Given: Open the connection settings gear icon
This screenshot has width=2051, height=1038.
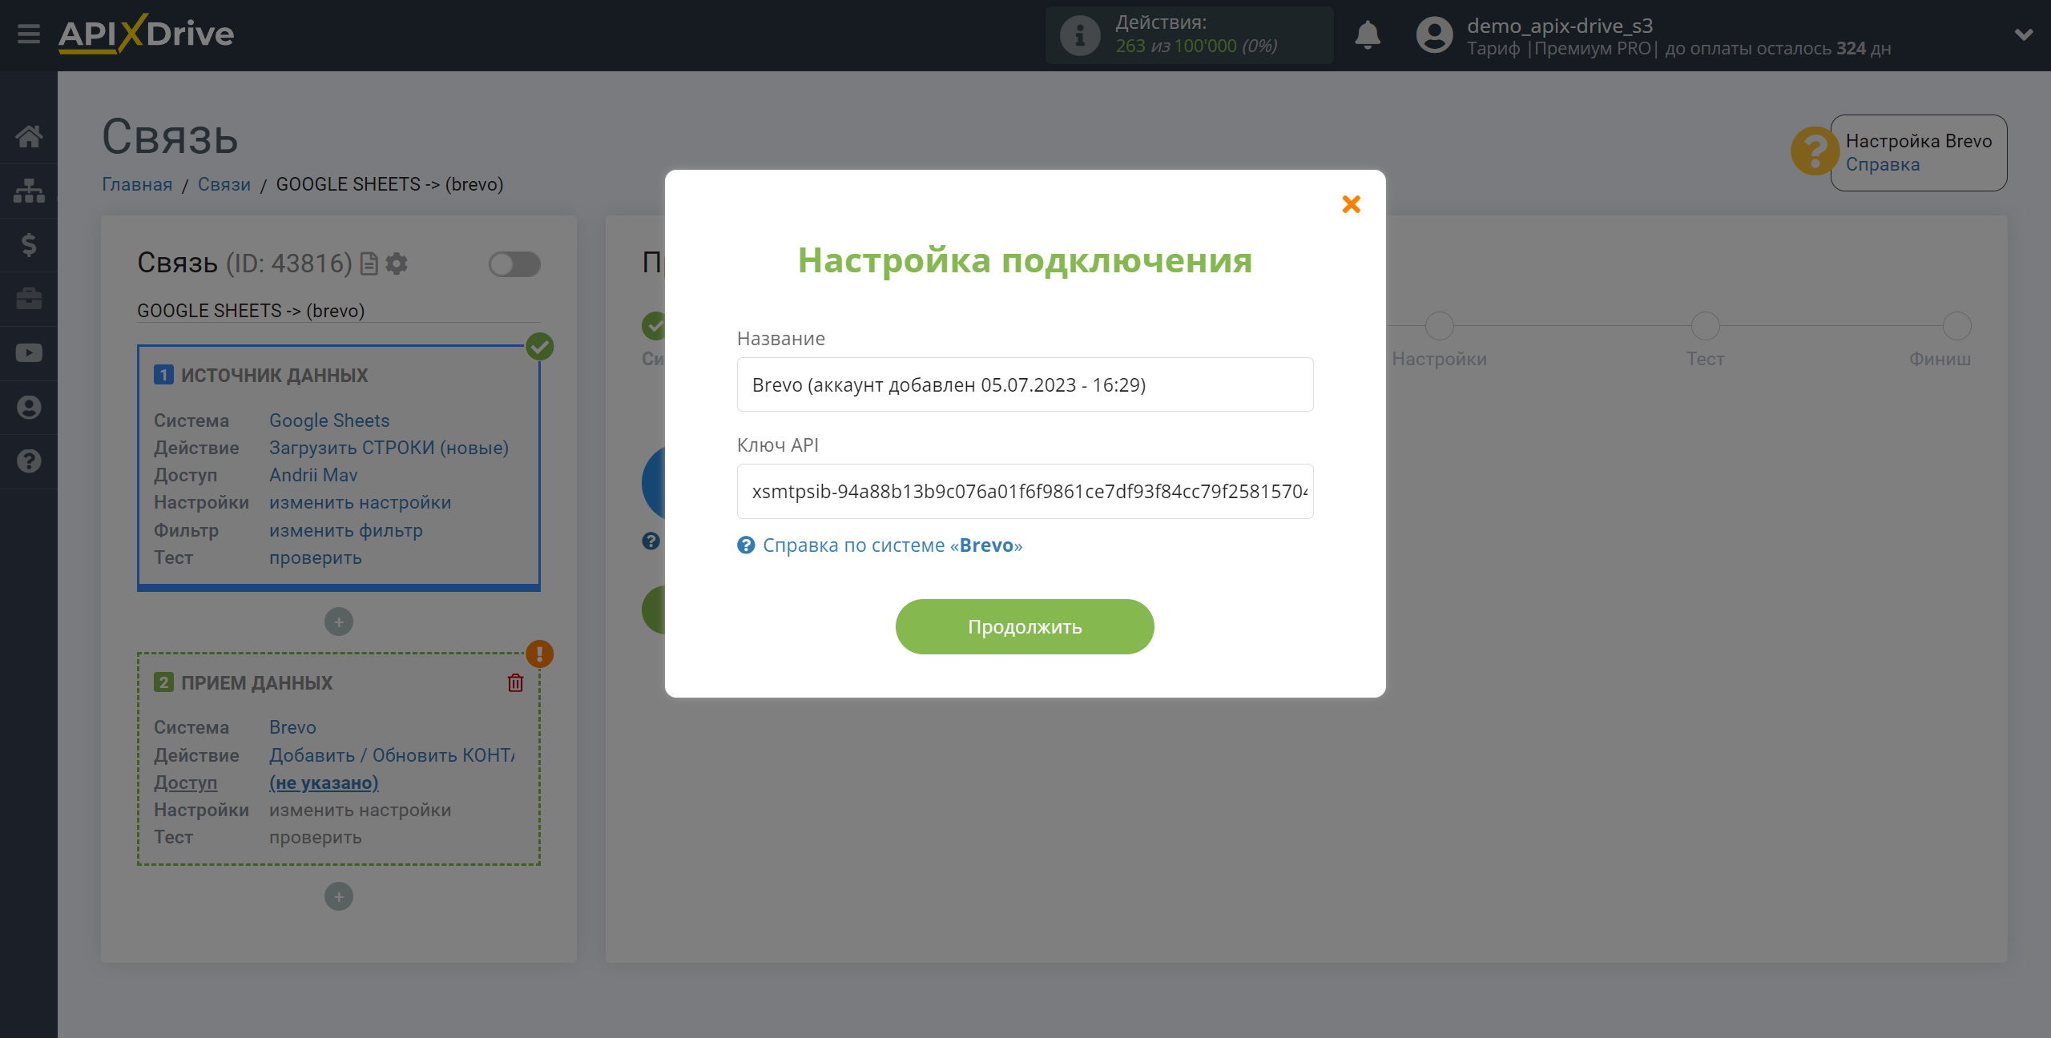Looking at the screenshot, I should 397,264.
